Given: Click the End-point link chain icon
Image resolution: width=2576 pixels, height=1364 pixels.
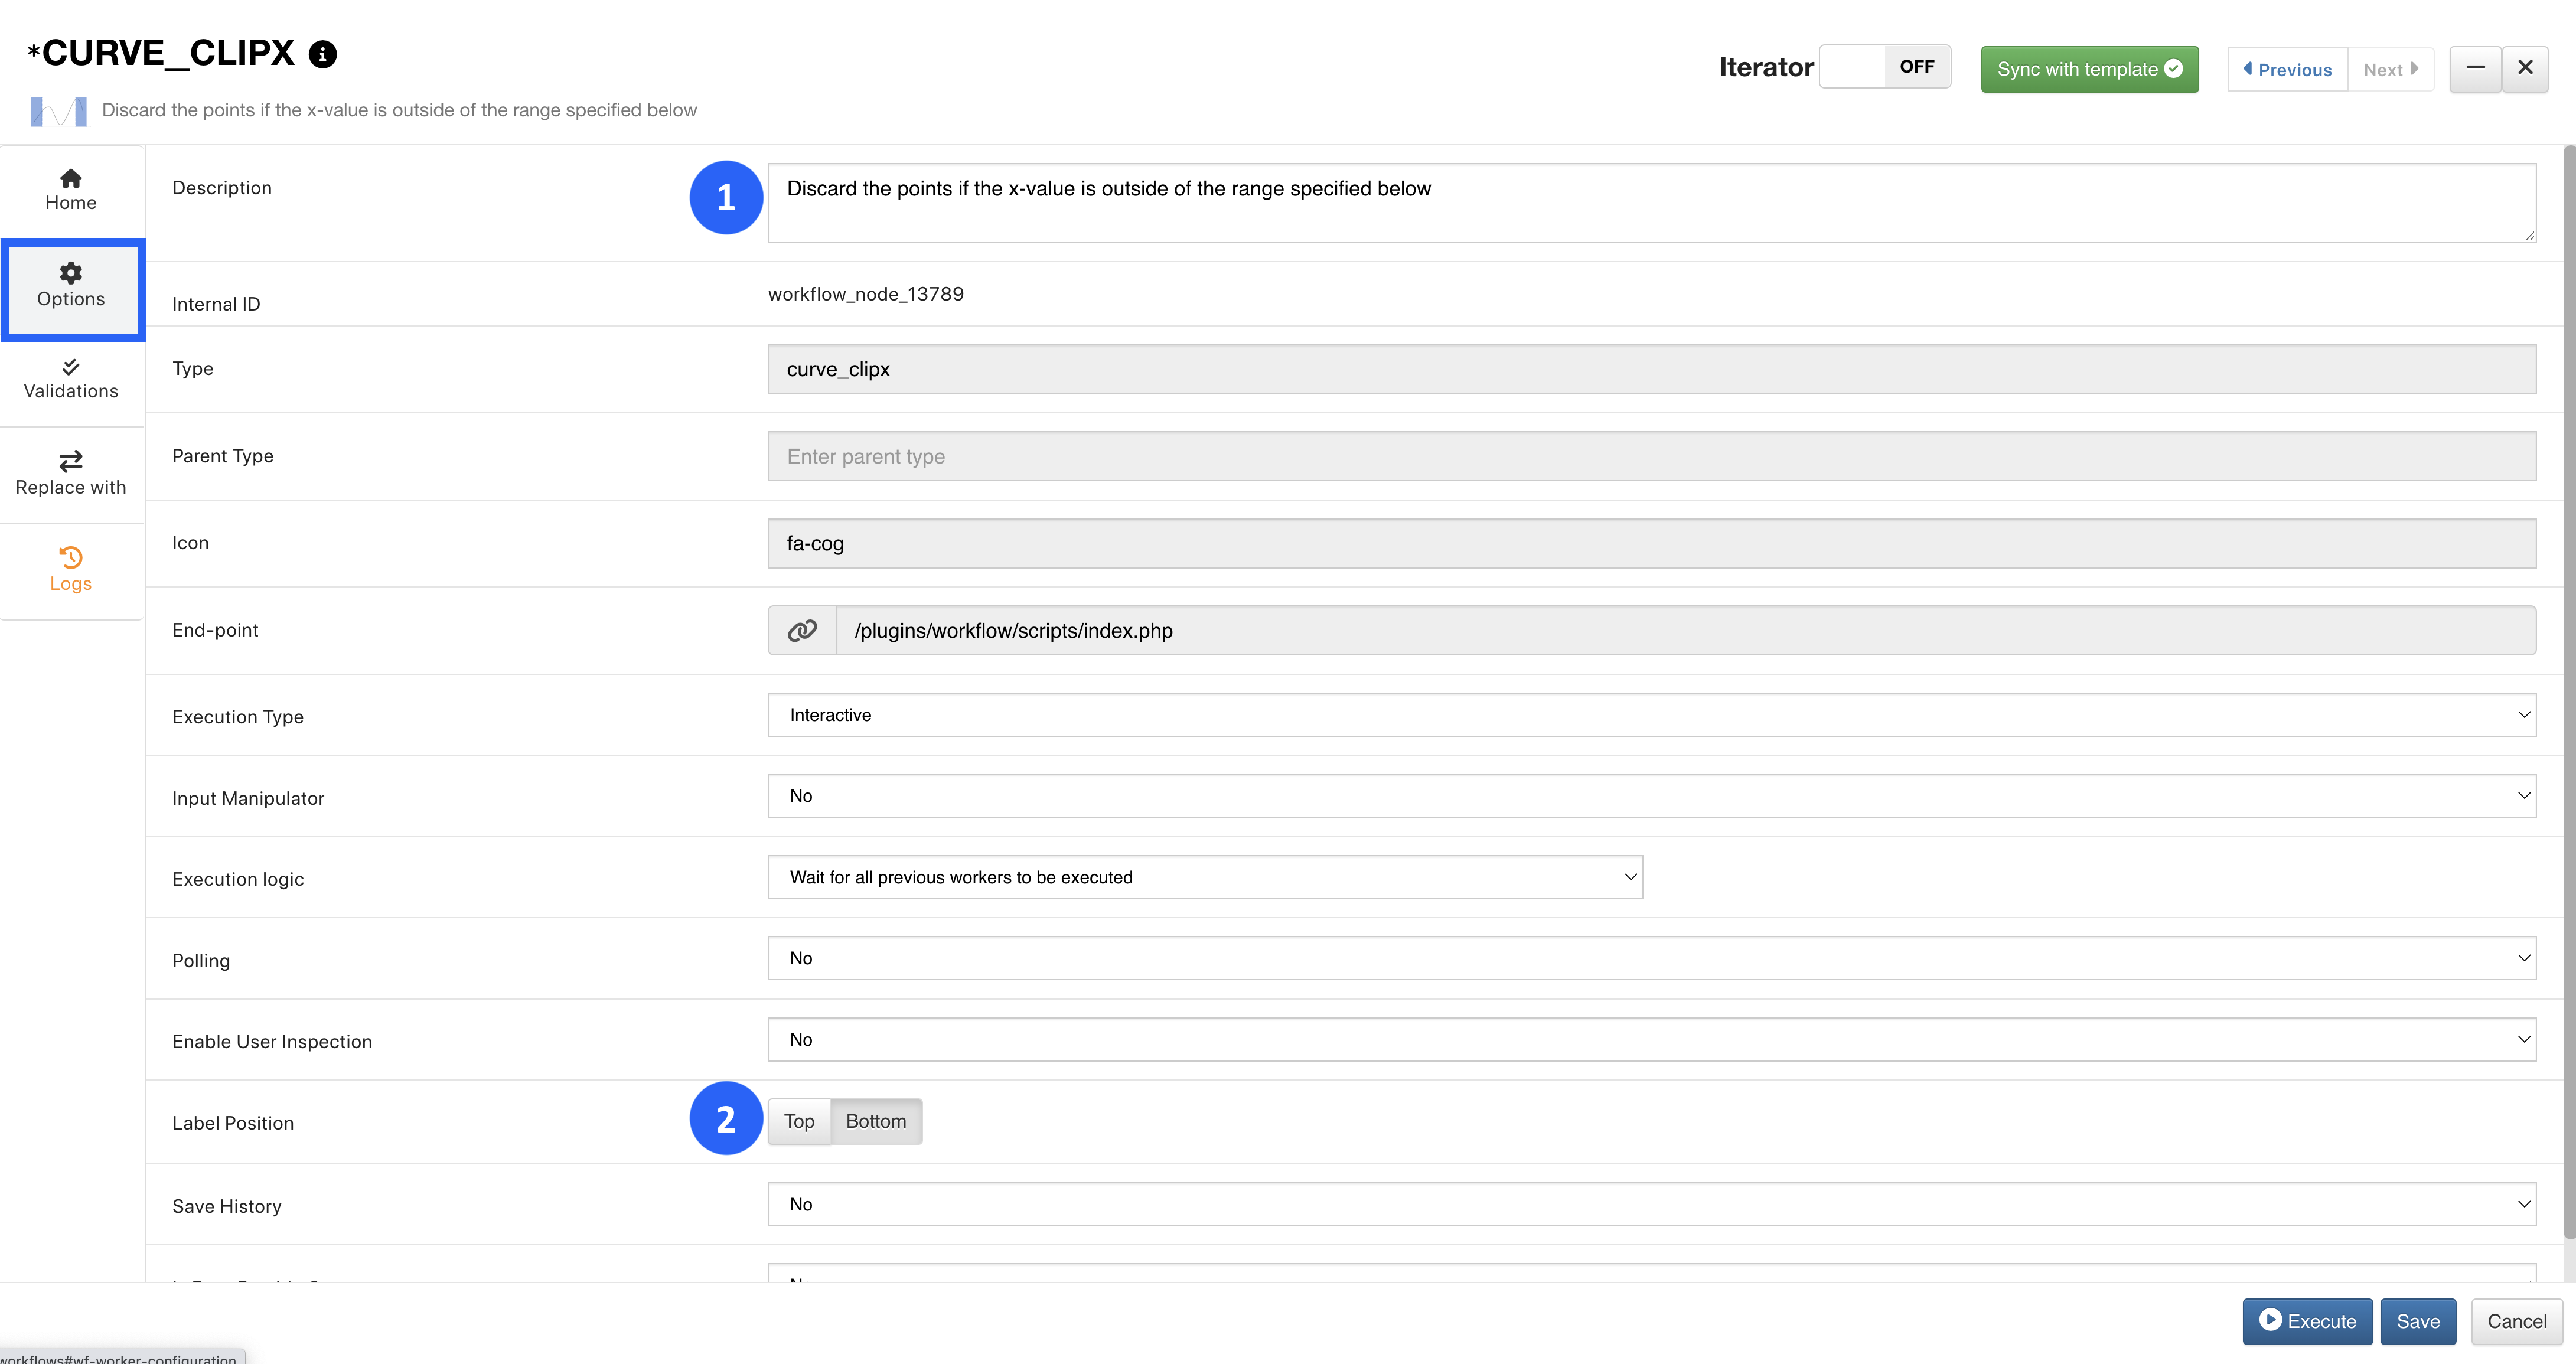Looking at the screenshot, I should (802, 631).
